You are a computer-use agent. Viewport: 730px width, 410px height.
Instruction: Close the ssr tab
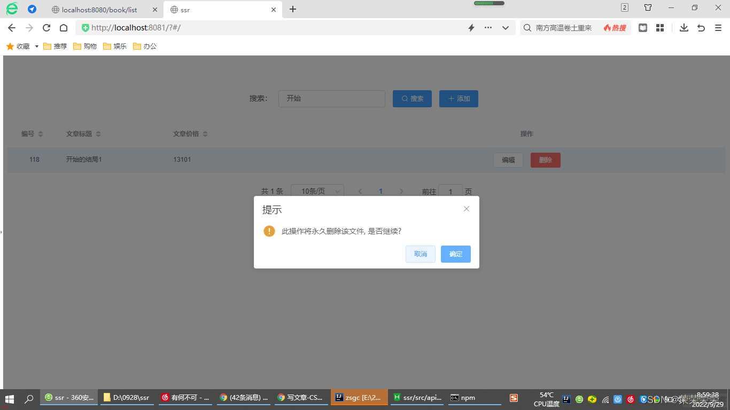274,10
